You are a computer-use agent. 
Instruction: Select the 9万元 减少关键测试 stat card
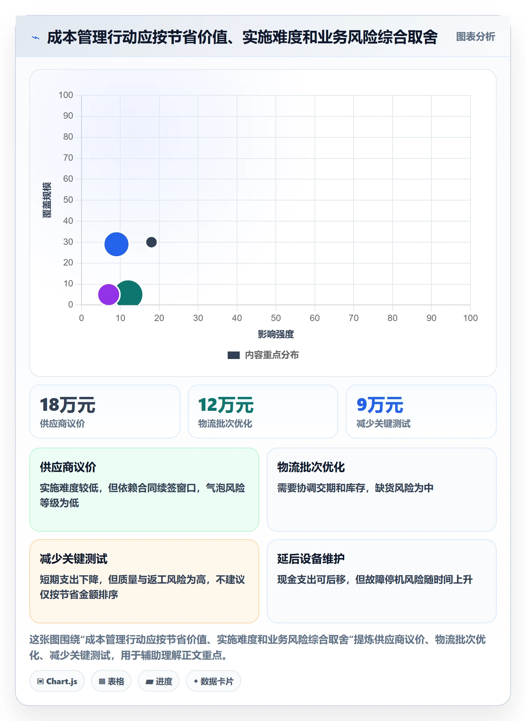point(421,412)
